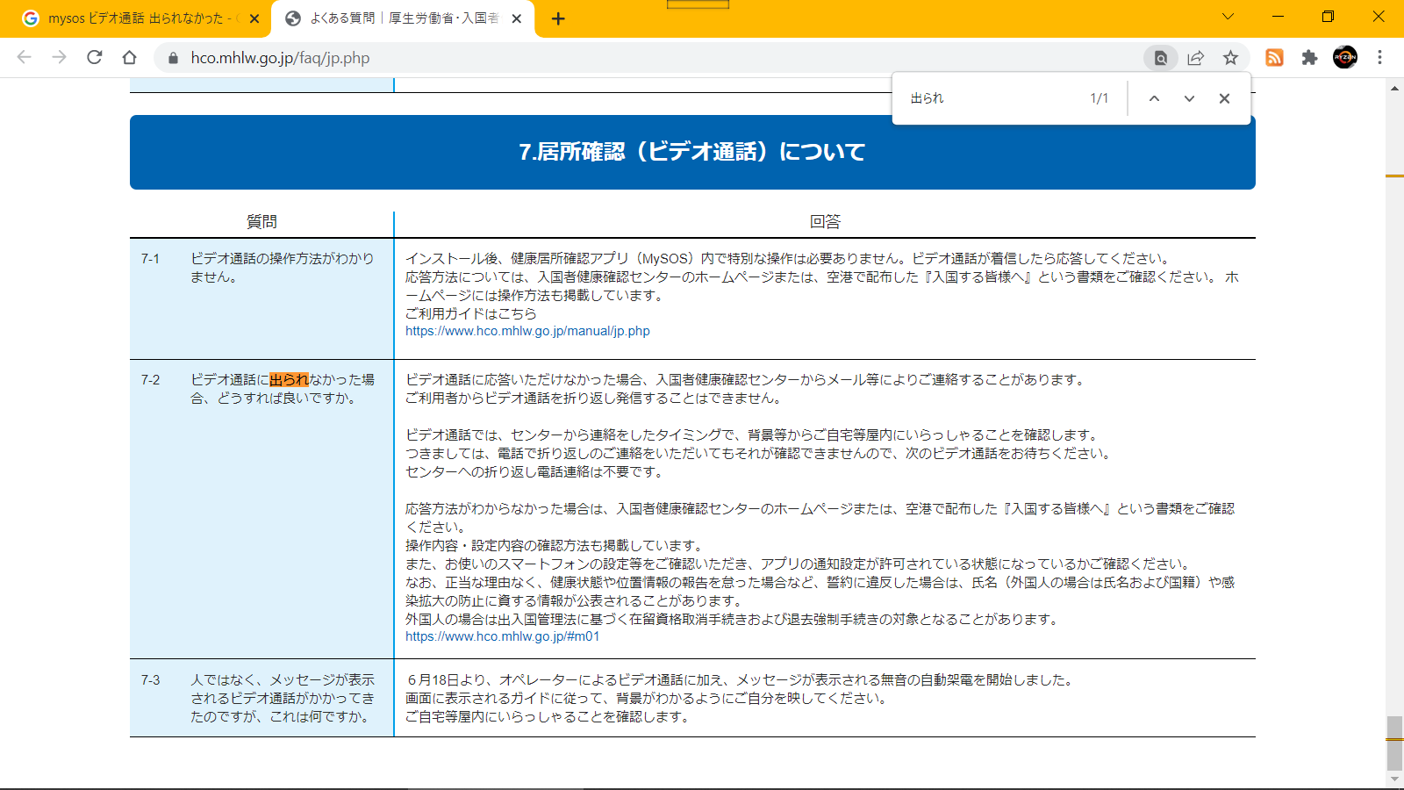Click the highlighted 出られ search match
This screenshot has width=1404, height=790.
click(289, 380)
